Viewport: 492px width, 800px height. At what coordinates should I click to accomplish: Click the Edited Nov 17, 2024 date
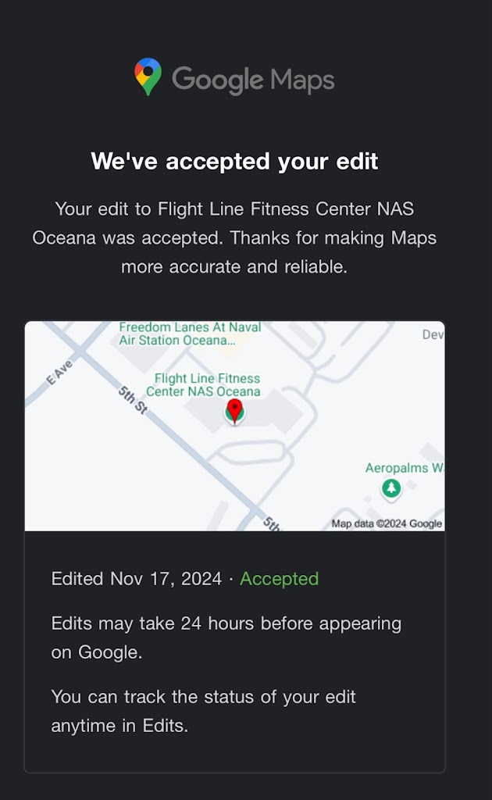coord(137,579)
